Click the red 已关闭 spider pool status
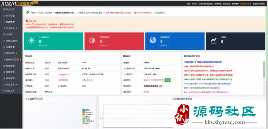 point(48,63)
